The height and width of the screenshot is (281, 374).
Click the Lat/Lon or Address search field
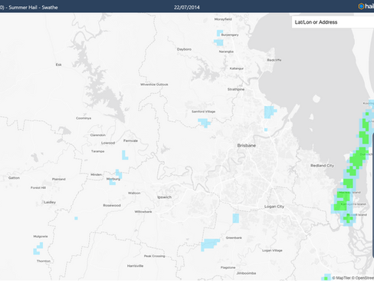tap(333, 22)
